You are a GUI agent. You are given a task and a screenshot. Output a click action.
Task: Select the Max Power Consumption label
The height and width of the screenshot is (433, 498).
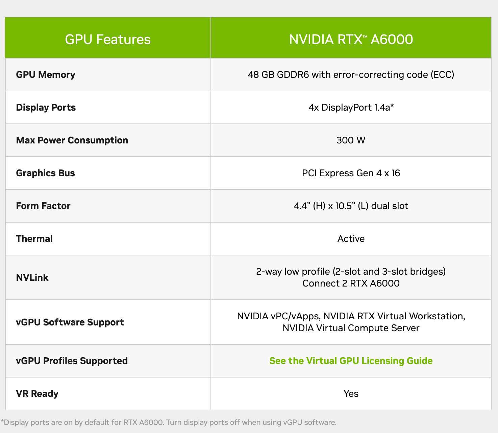(x=72, y=140)
